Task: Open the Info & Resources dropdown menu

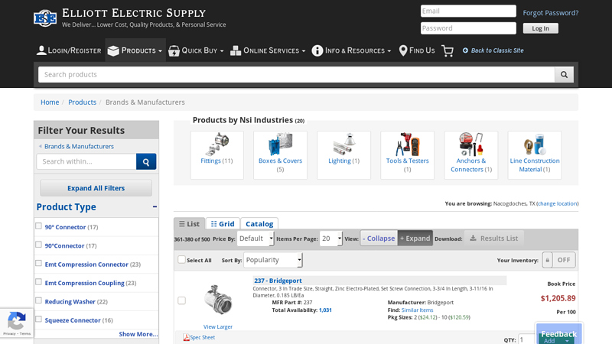Action: (x=351, y=50)
